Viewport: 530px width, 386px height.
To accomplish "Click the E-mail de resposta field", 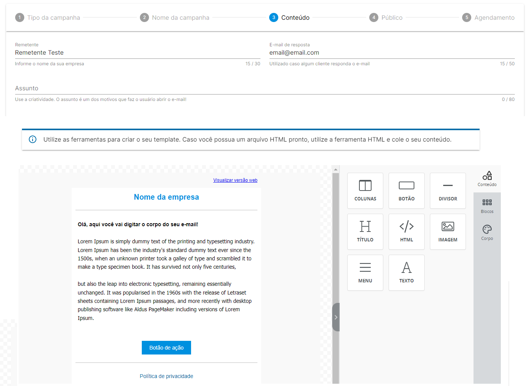I will tap(392, 53).
